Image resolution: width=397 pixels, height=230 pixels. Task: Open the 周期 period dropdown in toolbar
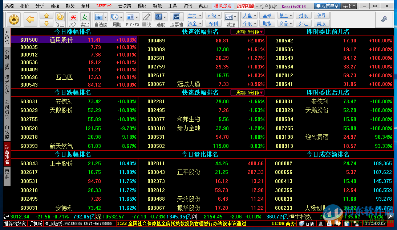coord(121,17)
